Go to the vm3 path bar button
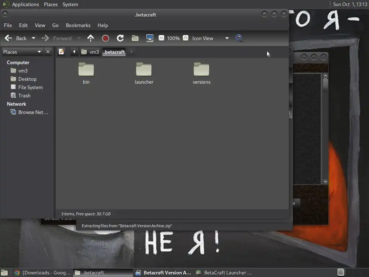 point(90,52)
